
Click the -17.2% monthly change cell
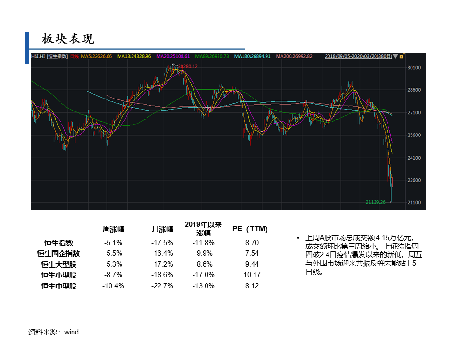pos(162,264)
